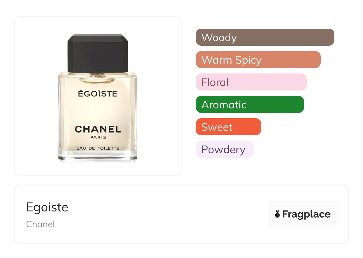Select the Powdery accord bar

[x=224, y=149]
